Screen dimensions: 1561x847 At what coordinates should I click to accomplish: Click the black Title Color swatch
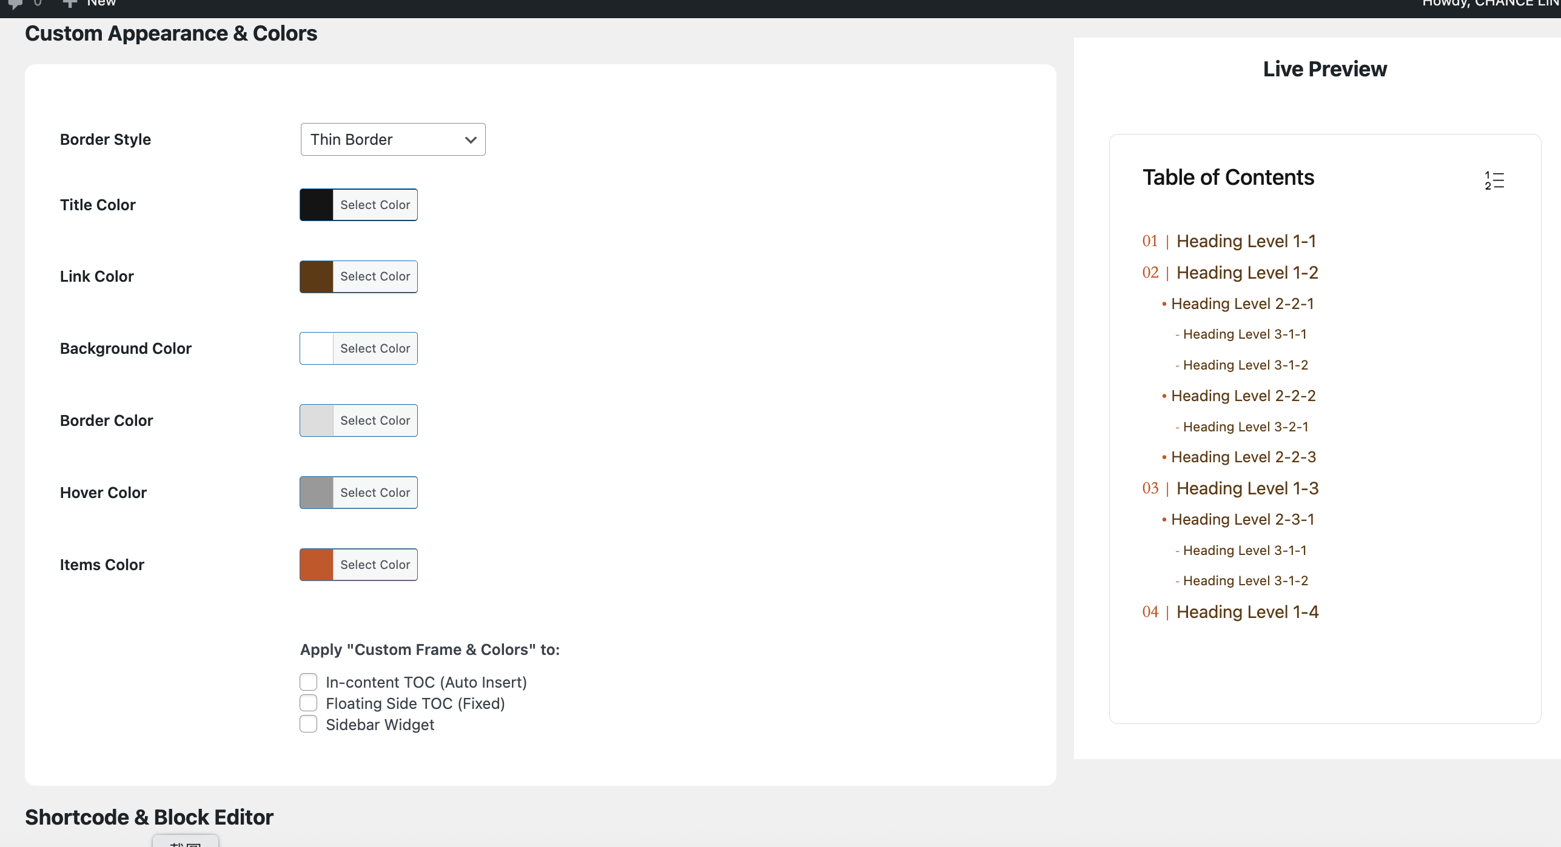316,205
